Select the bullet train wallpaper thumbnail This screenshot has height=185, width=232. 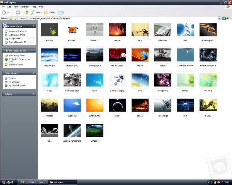coord(162,30)
